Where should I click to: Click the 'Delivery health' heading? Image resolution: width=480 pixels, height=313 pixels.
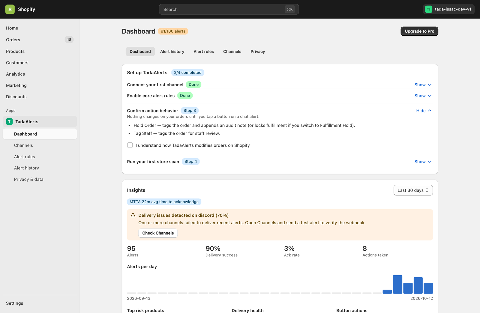[x=247, y=310]
